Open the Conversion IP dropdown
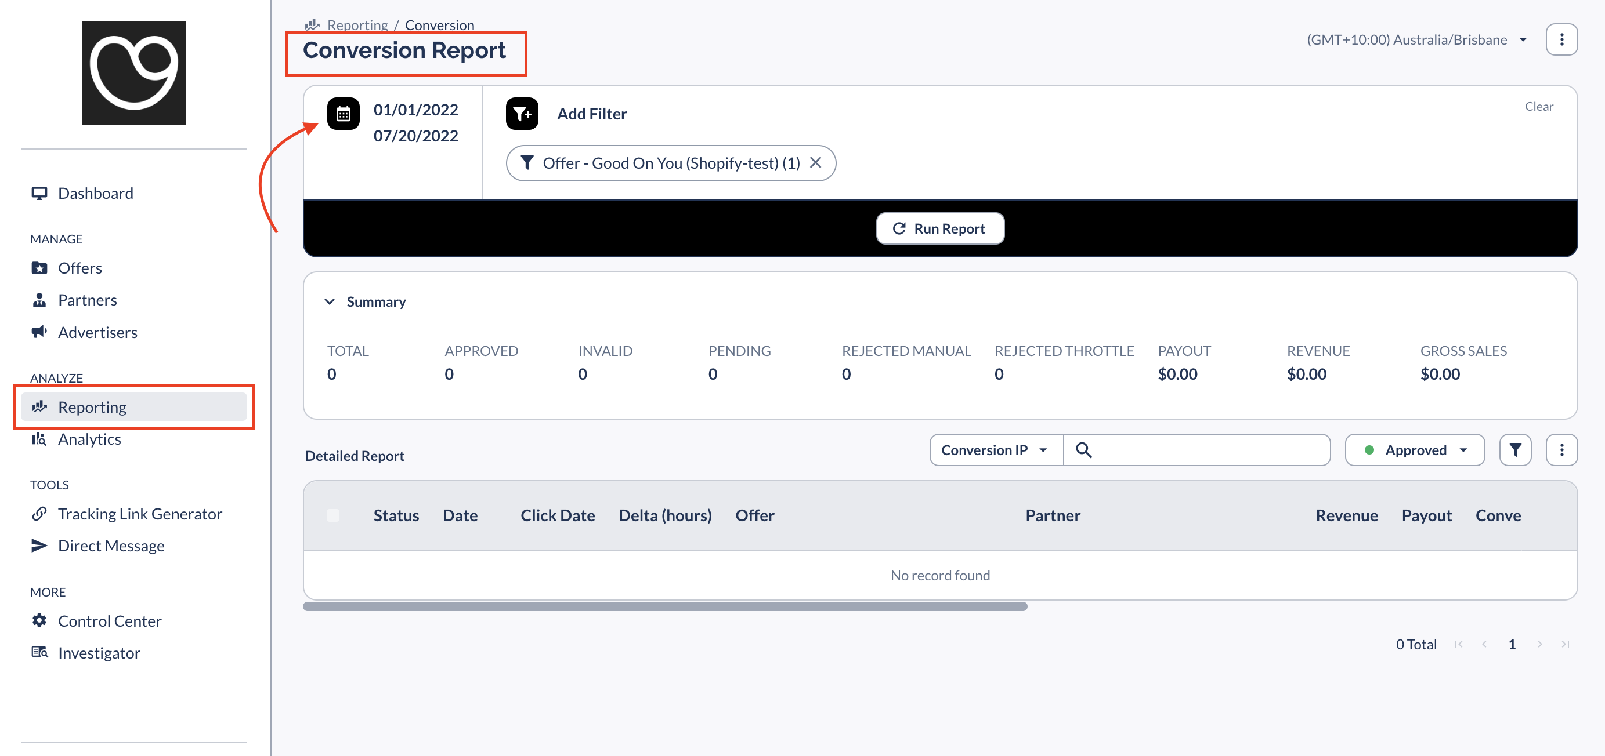This screenshot has height=756, width=1605. point(995,450)
